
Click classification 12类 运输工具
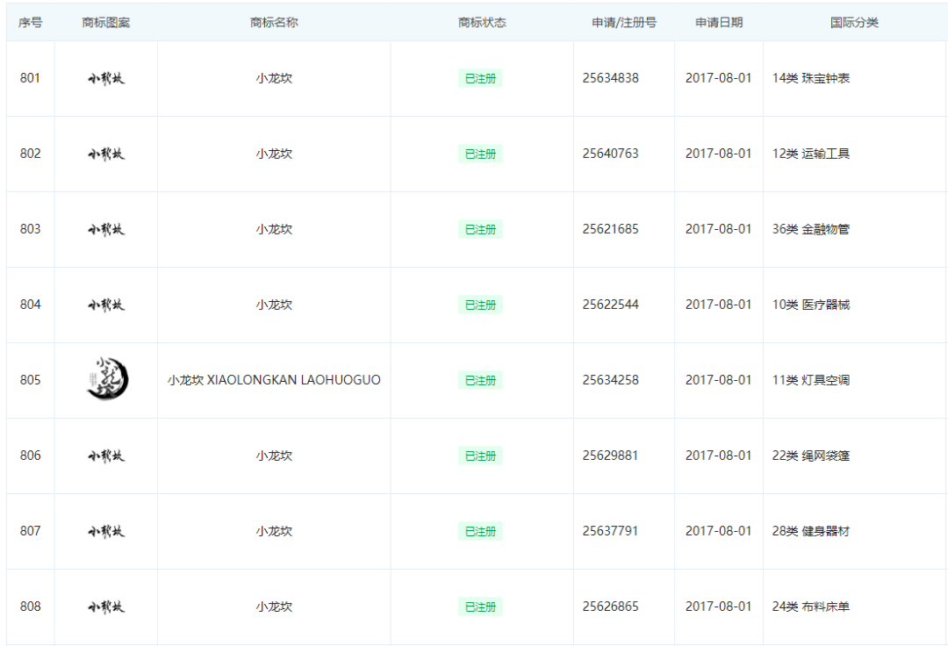(811, 154)
